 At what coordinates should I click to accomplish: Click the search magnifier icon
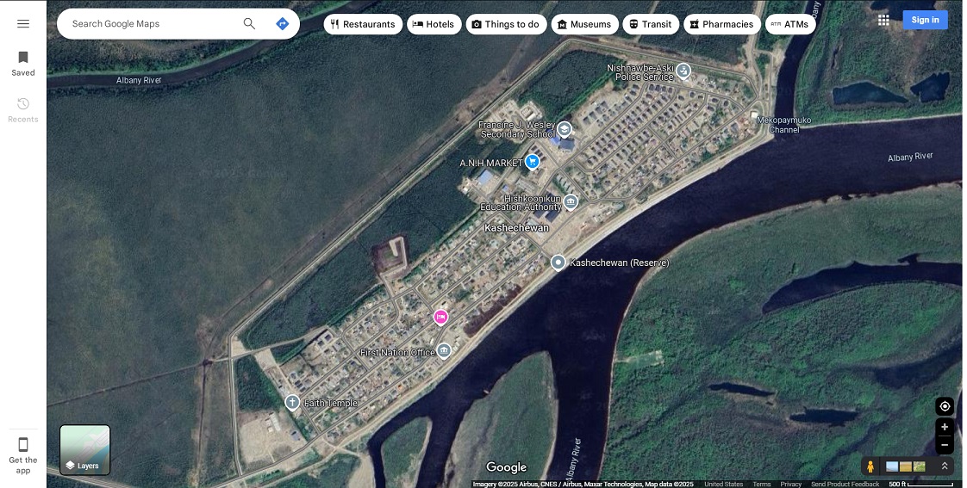pos(249,23)
